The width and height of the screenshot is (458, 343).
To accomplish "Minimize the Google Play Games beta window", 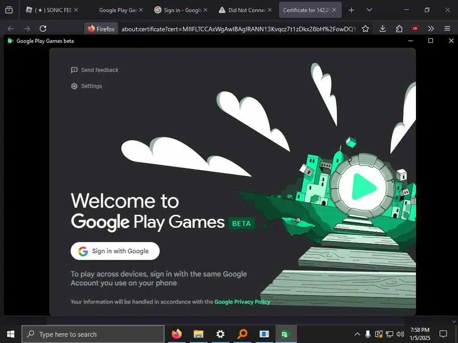I will click(x=411, y=41).
